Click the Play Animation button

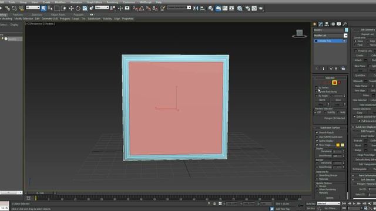[x=354, y=203]
